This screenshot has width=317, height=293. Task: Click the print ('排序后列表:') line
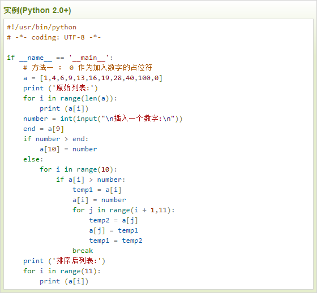coord(65,261)
